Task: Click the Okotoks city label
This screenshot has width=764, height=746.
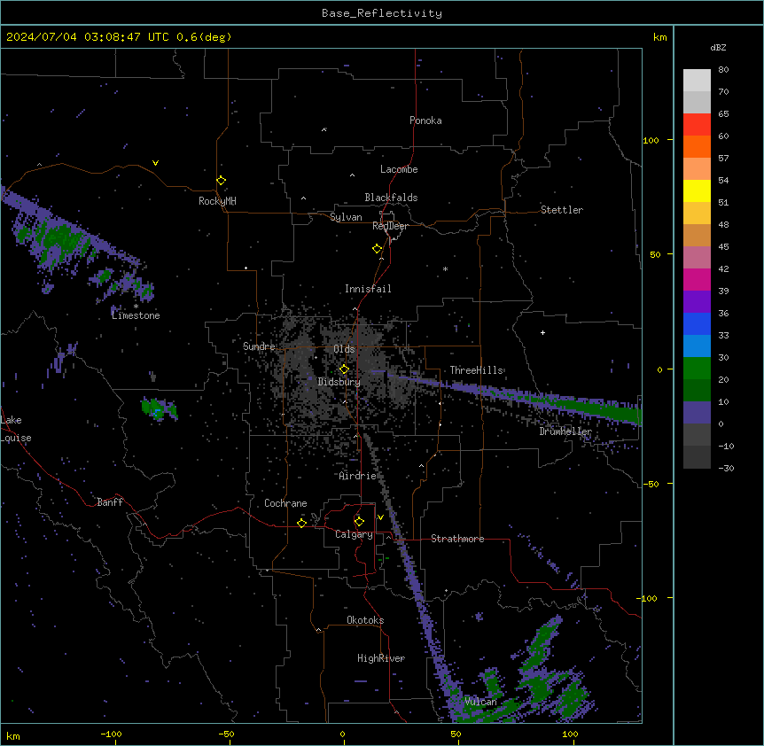Action: pyautogui.click(x=365, y=620)
